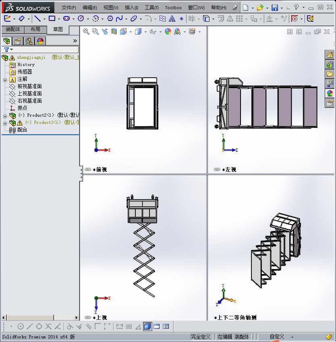
Task: Switch to the 装配体 tab
Action: pos(13,29)
